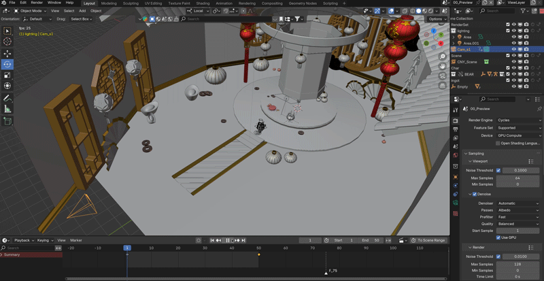
Task: Disable the viewport Noise Threshold checkbox
Action: point(498,171)
